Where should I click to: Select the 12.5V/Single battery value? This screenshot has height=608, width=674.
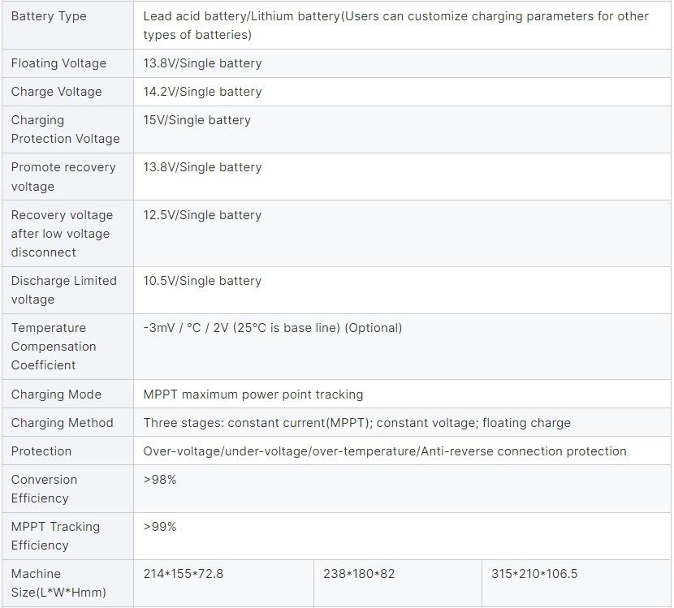(x=202, y=215)
